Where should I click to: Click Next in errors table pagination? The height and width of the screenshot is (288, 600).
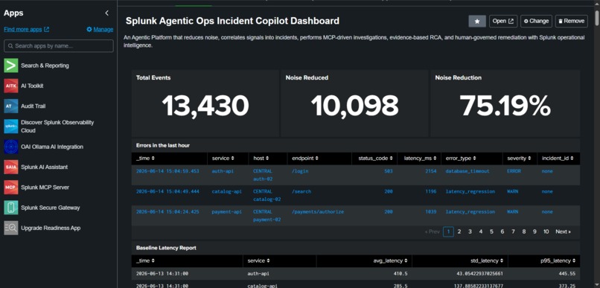point(564,231)
